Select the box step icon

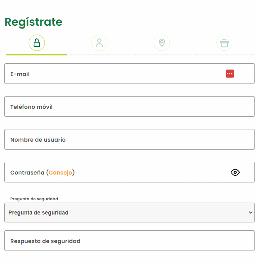tap(224, 43)
